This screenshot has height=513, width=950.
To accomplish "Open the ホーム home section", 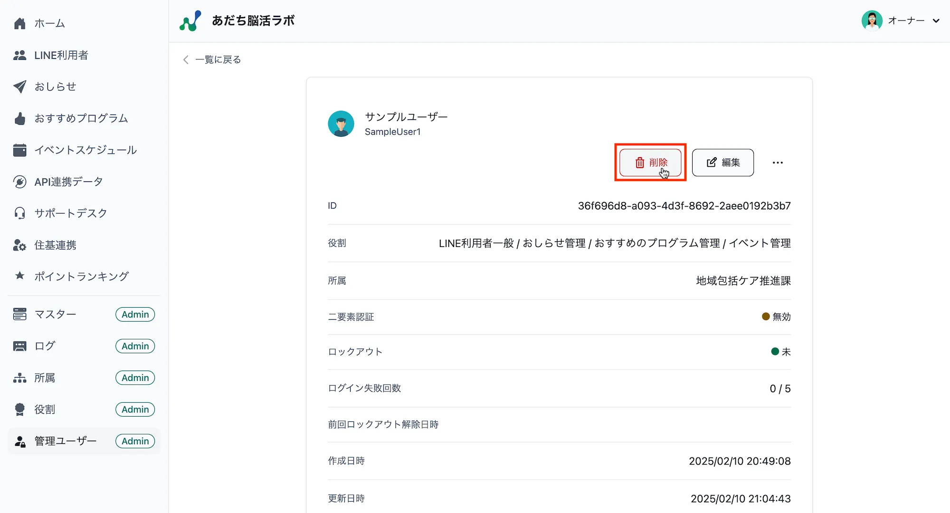I will 49,23.
